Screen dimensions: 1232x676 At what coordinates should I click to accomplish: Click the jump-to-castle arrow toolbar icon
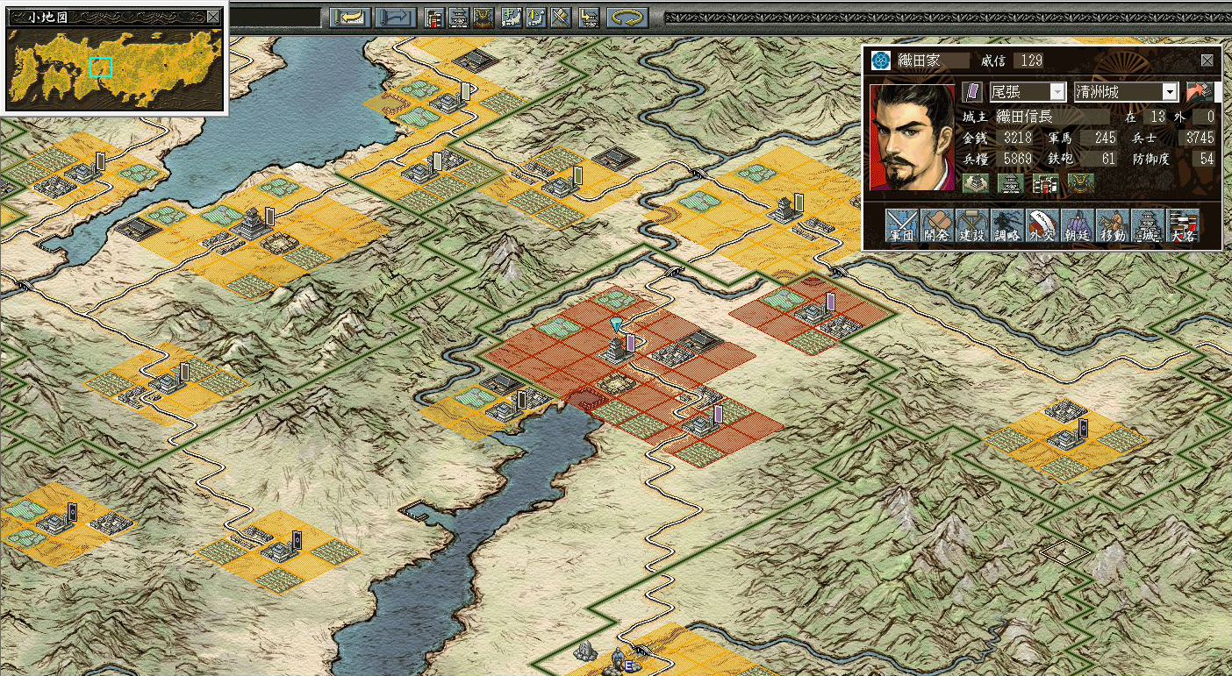(x=588, y=17)
